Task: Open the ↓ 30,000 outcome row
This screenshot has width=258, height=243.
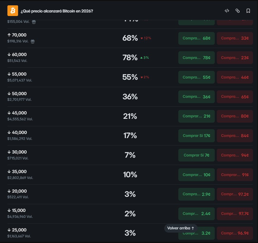Action: (x=130, y=155)
